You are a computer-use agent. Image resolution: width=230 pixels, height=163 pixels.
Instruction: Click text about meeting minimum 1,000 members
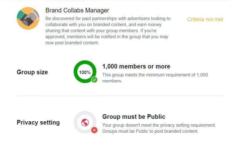(x=155, y=78)
